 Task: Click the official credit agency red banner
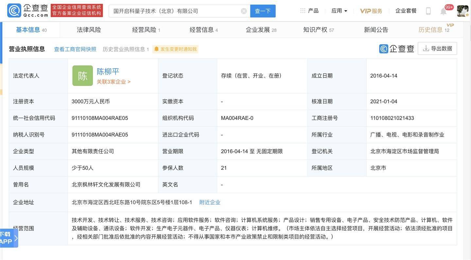77,10
